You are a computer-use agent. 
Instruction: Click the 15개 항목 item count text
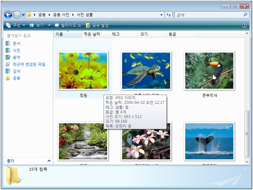(38, 169)
